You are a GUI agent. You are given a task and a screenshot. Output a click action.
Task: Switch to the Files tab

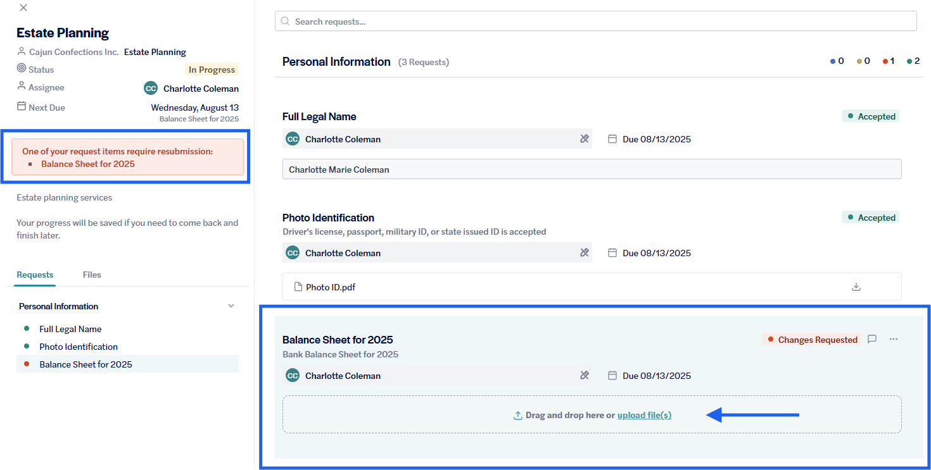(92, 275)
